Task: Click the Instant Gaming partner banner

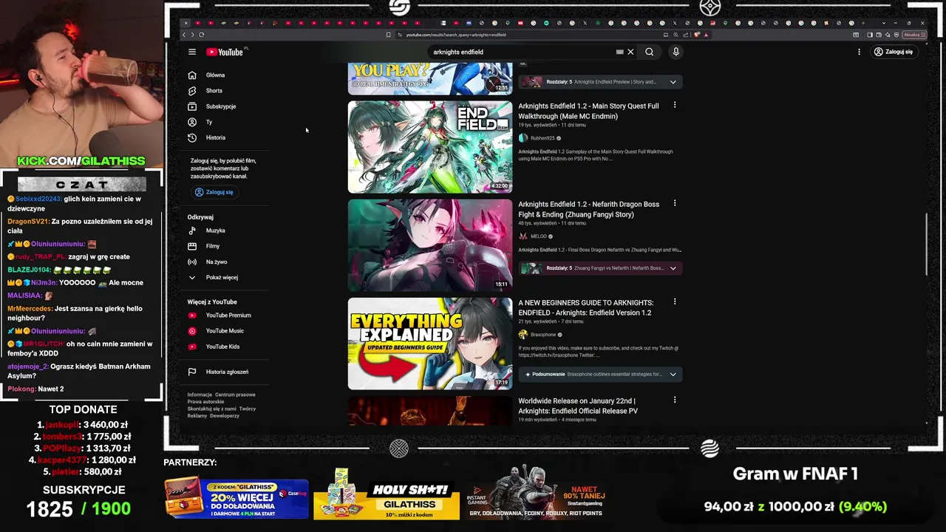Action: click(536, 492)
